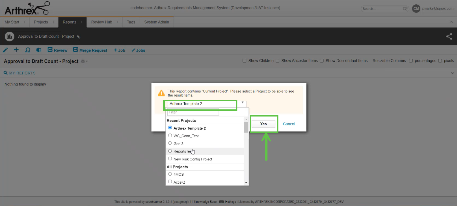The height and width of the screenshot is (206, 457).
Task: Collapse the My Reports section chevron
Action: click(x=452, y=73)
